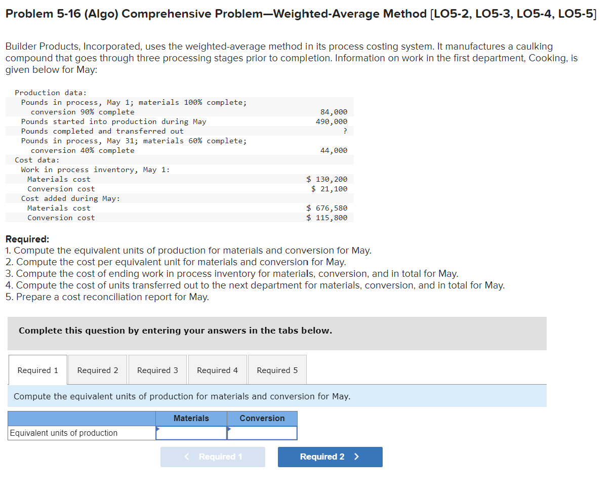The width and height of the screenshot is (615, 496).
Task: Click the Required section heading
Action: (x=23, y=238)
